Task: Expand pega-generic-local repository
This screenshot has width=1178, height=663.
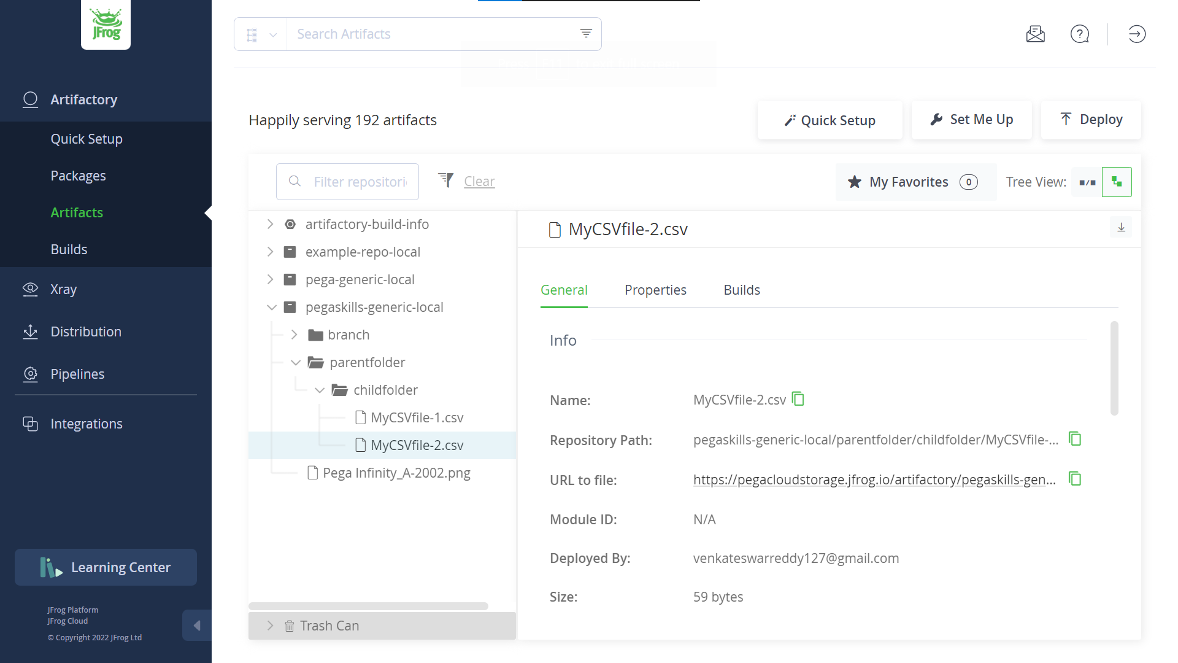Action: (x=270, y=280)
